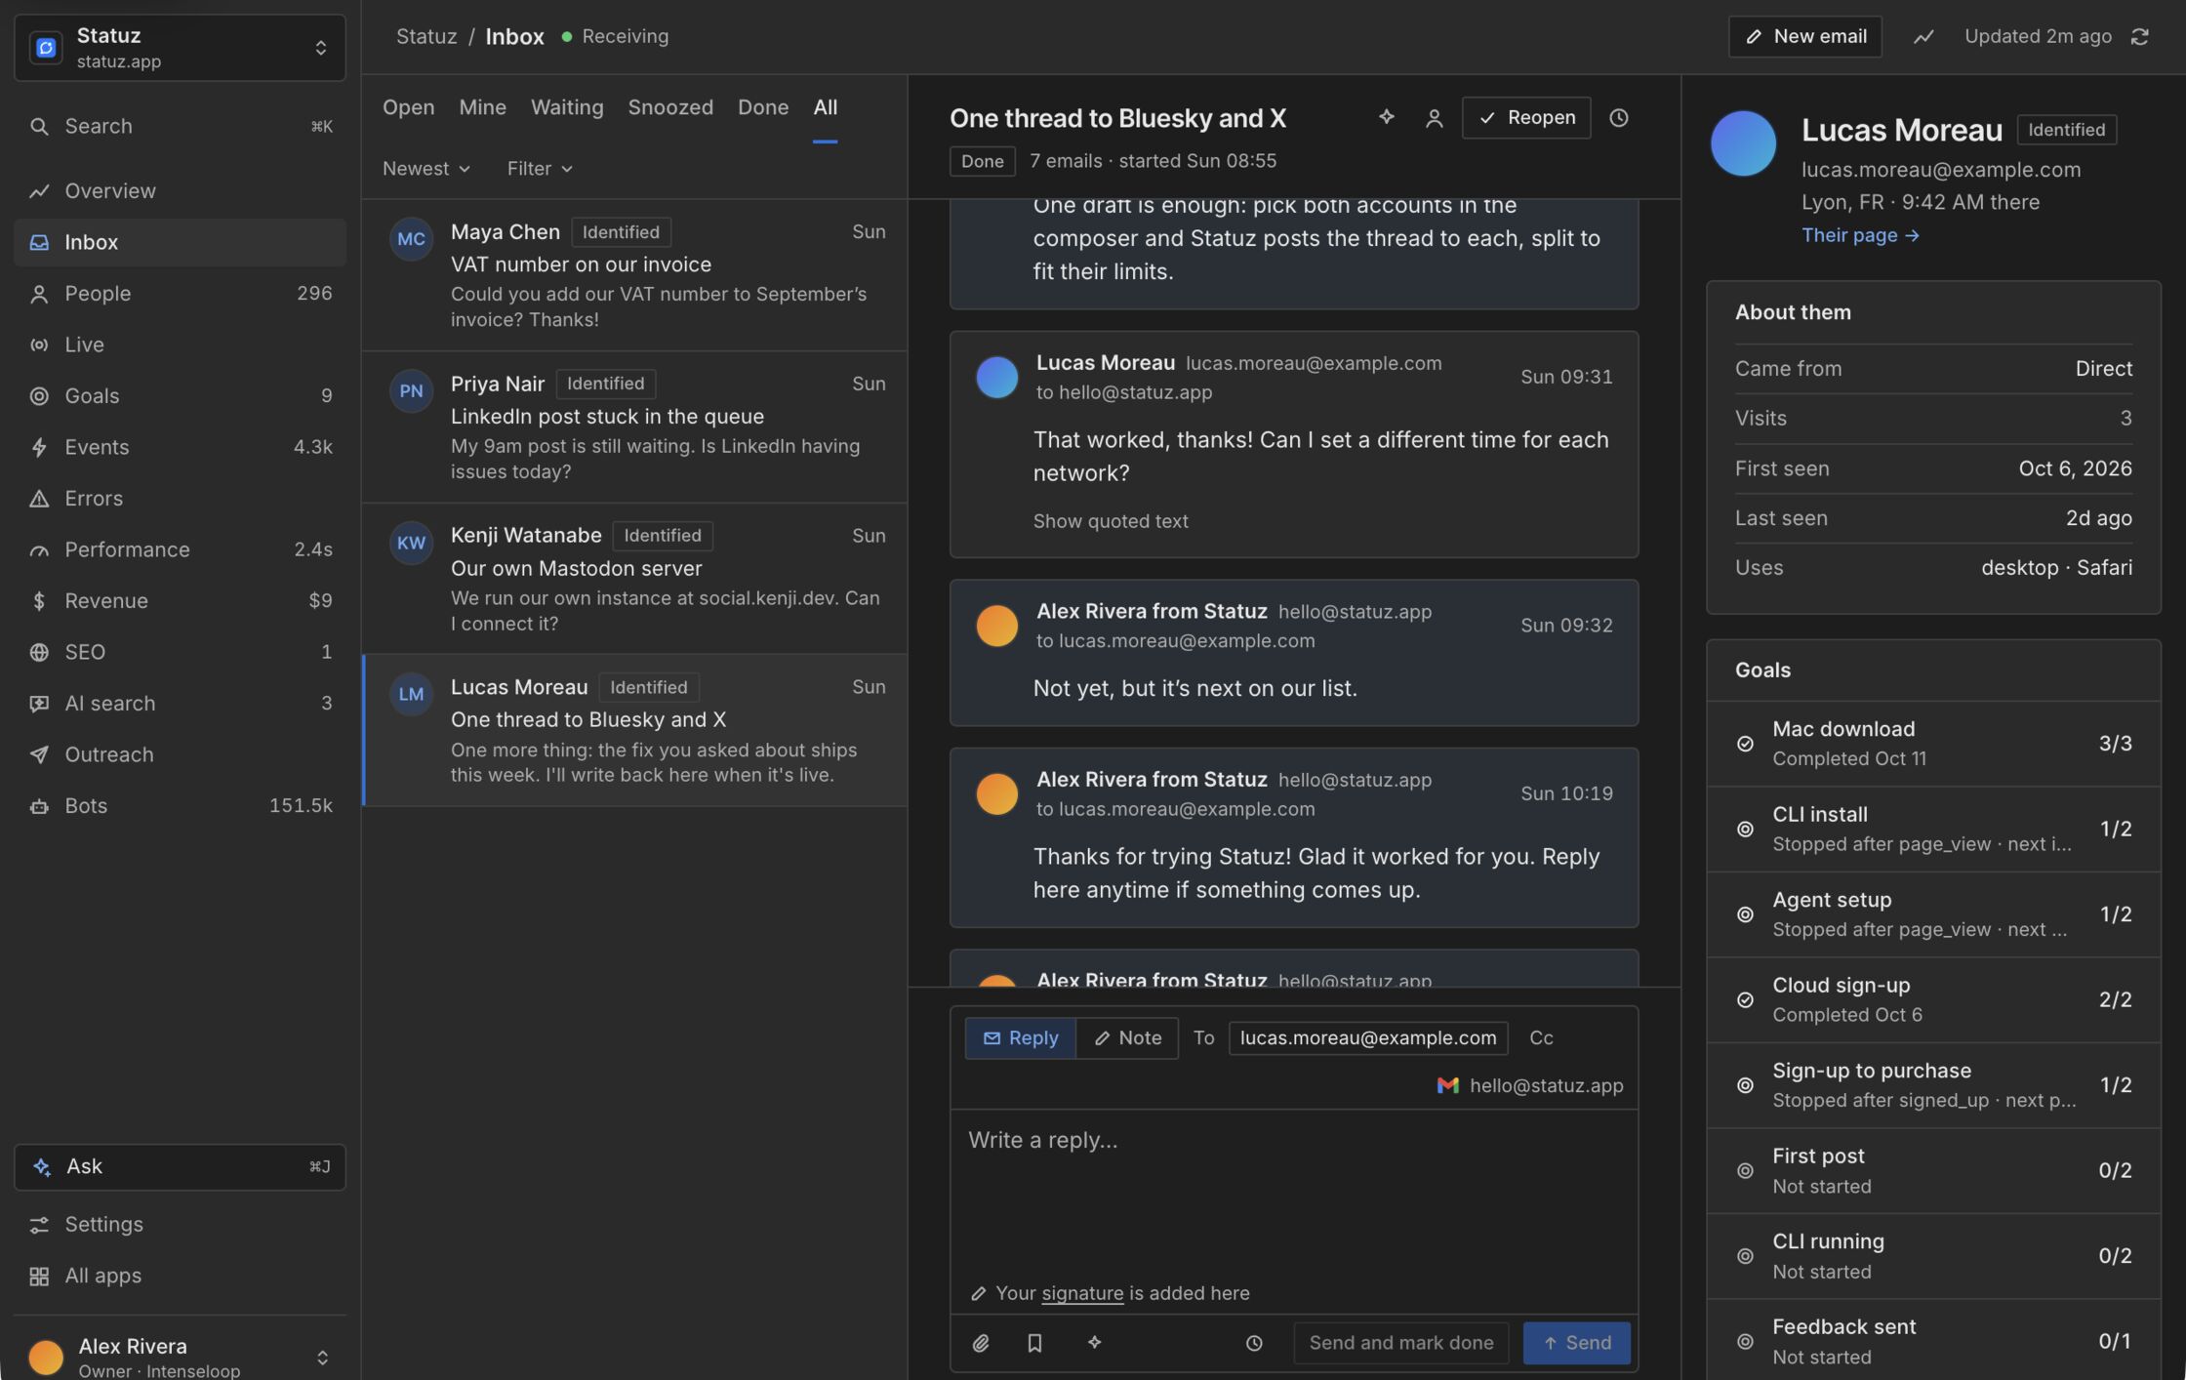Select Reply mode in composer
This screenshot has height=1380, width=2186.
pyautogui.click(x=1021, y=1037)
